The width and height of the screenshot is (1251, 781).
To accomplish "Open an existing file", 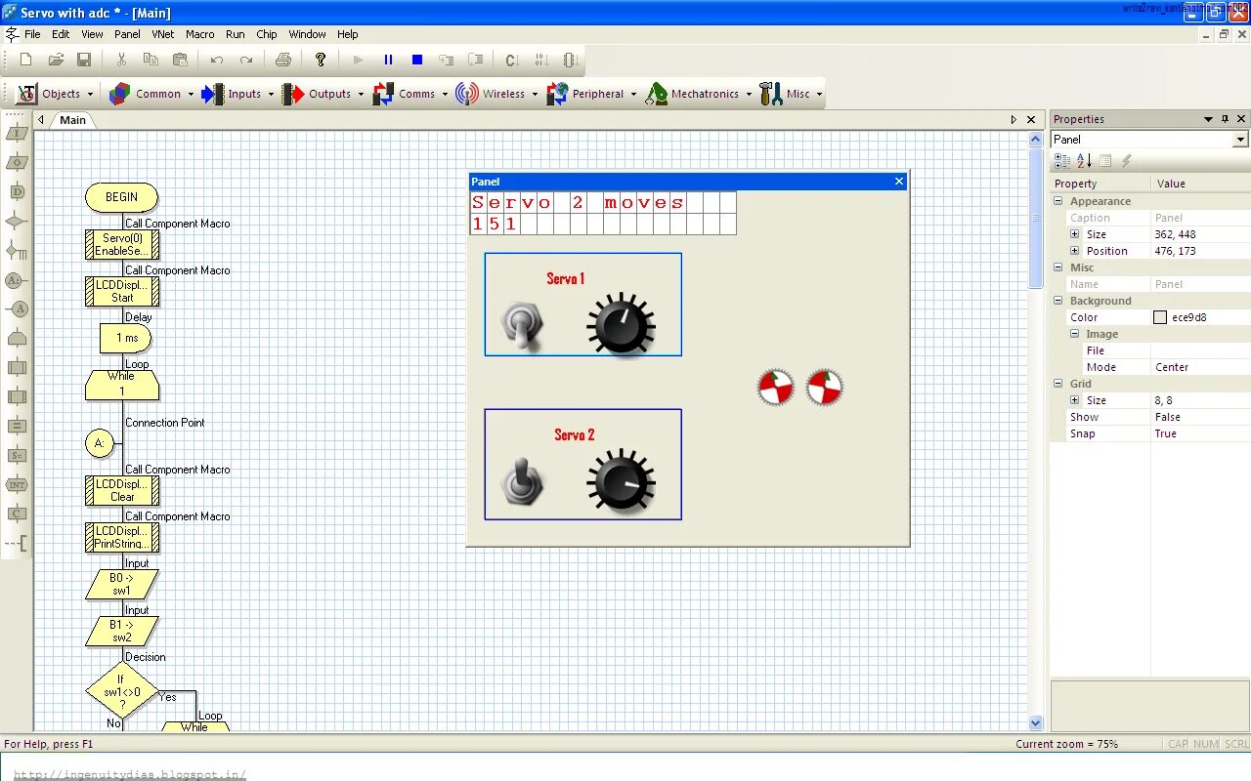I will [x=56, y=60].
